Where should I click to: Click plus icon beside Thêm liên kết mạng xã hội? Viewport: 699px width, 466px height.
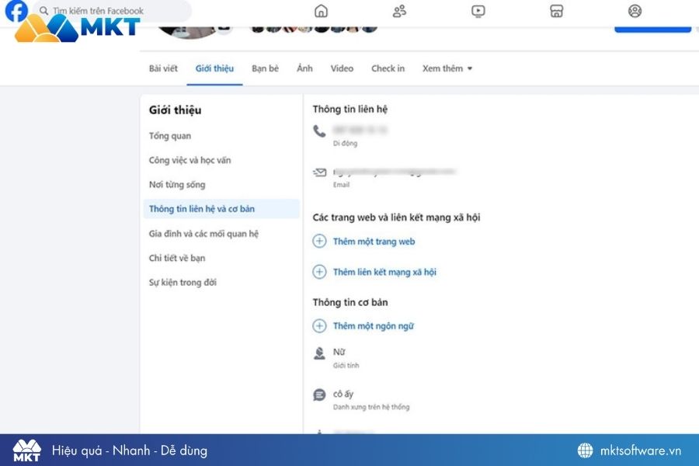319,272
